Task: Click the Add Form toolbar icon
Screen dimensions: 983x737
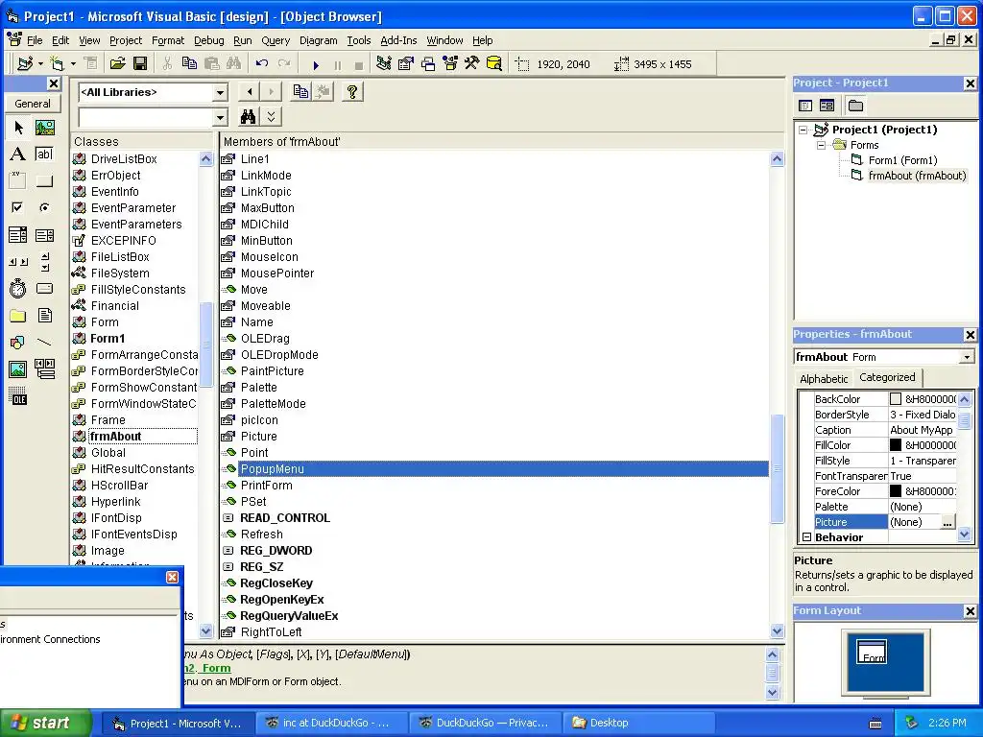Action: pyautogui.click(x=57, y=64)
